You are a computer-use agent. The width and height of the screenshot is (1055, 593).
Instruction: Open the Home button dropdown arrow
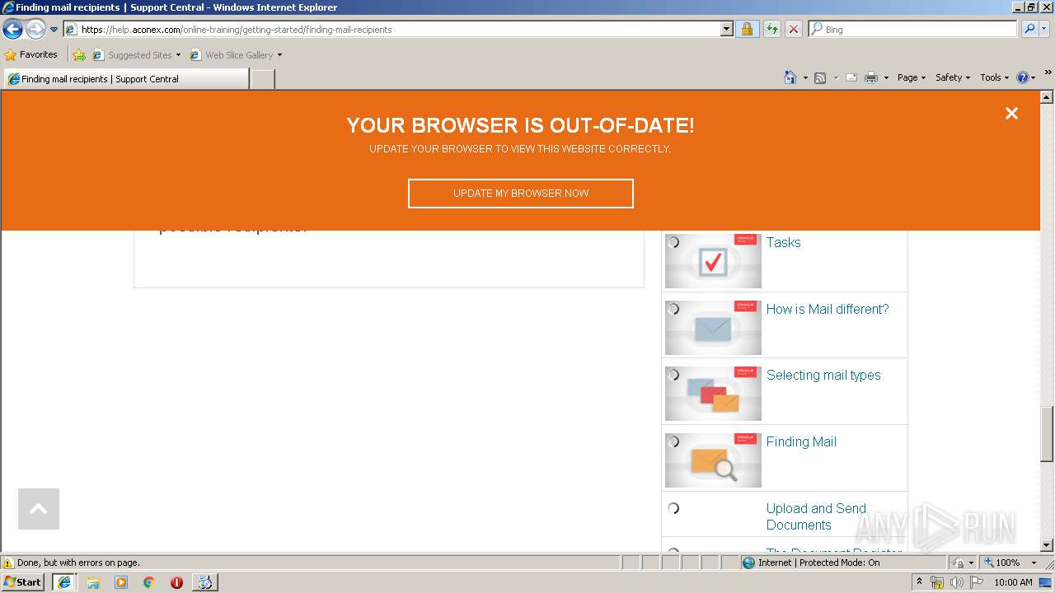(804, 77)
